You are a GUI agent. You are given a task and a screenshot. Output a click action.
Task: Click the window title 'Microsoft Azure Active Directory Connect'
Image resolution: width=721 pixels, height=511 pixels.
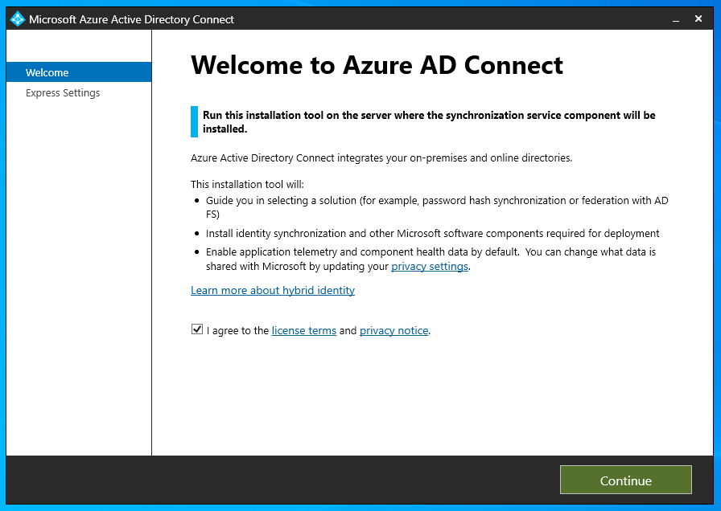pyautogui.click(x=131, y=19)
